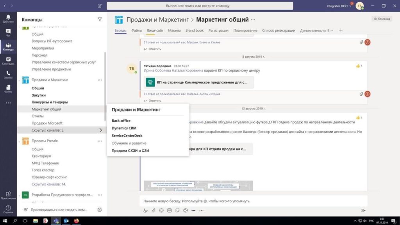Select the Dynamics CRM hidden channel
400x225 pixels.
point(124,128)
